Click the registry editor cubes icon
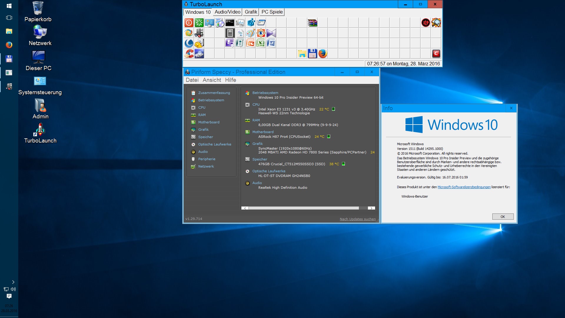The image size is (565, 318). pyautogui.click(x=251, y=23)
